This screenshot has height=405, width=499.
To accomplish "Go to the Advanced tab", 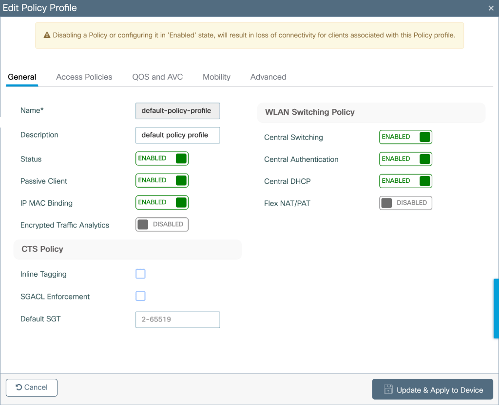I will coord(268,77).
